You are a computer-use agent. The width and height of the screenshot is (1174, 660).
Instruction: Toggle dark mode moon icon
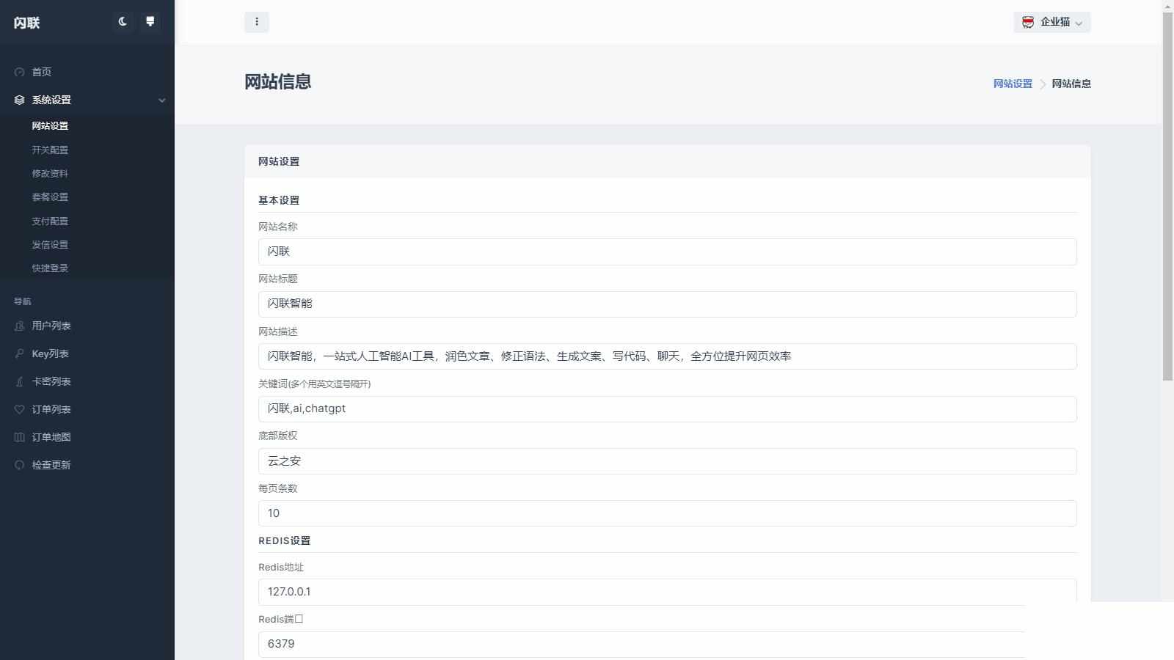(x=123, y=22)
